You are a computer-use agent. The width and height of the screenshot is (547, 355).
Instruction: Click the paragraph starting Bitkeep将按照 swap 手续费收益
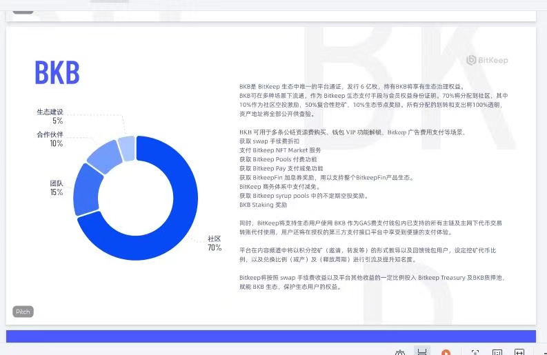372,282
